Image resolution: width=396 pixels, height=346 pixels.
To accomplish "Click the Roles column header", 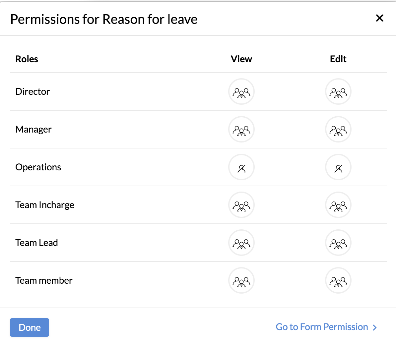I will (x=27, y=59).
